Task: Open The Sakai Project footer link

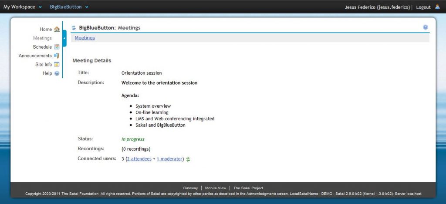Action: (248, 188)
